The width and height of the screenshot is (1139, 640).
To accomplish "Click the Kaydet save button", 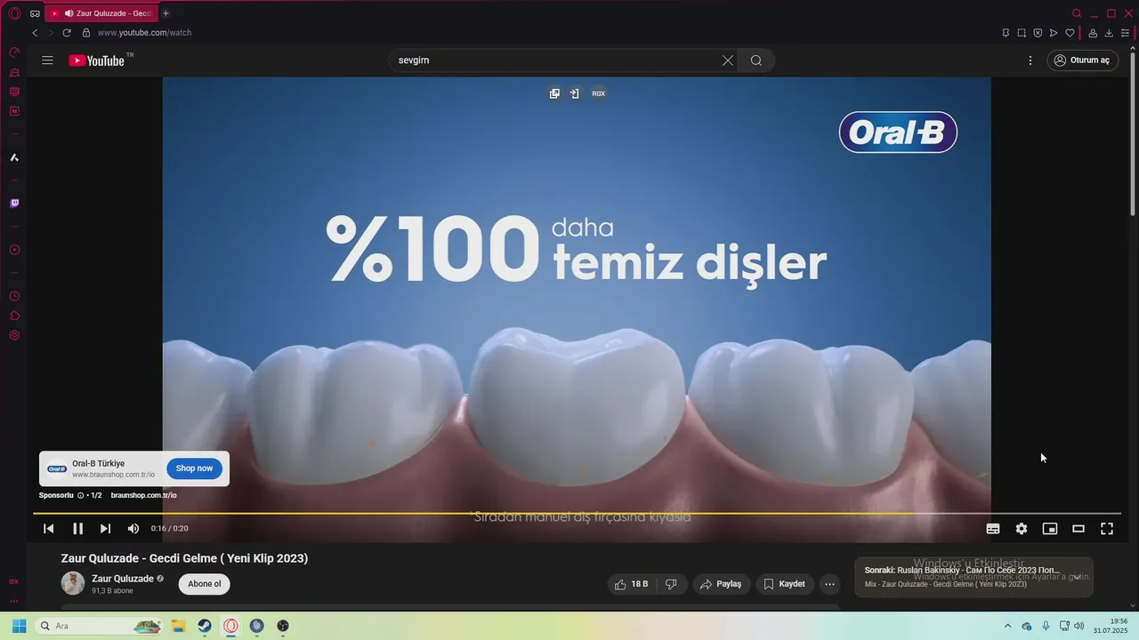I will [x=785, y=584].
